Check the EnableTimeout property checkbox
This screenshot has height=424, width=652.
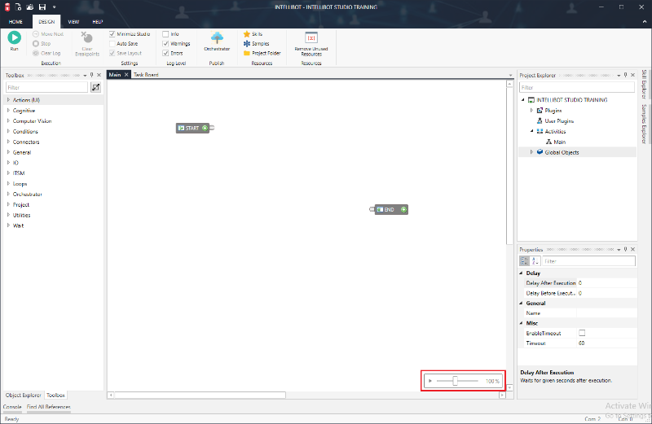click(x=581, y=333)
